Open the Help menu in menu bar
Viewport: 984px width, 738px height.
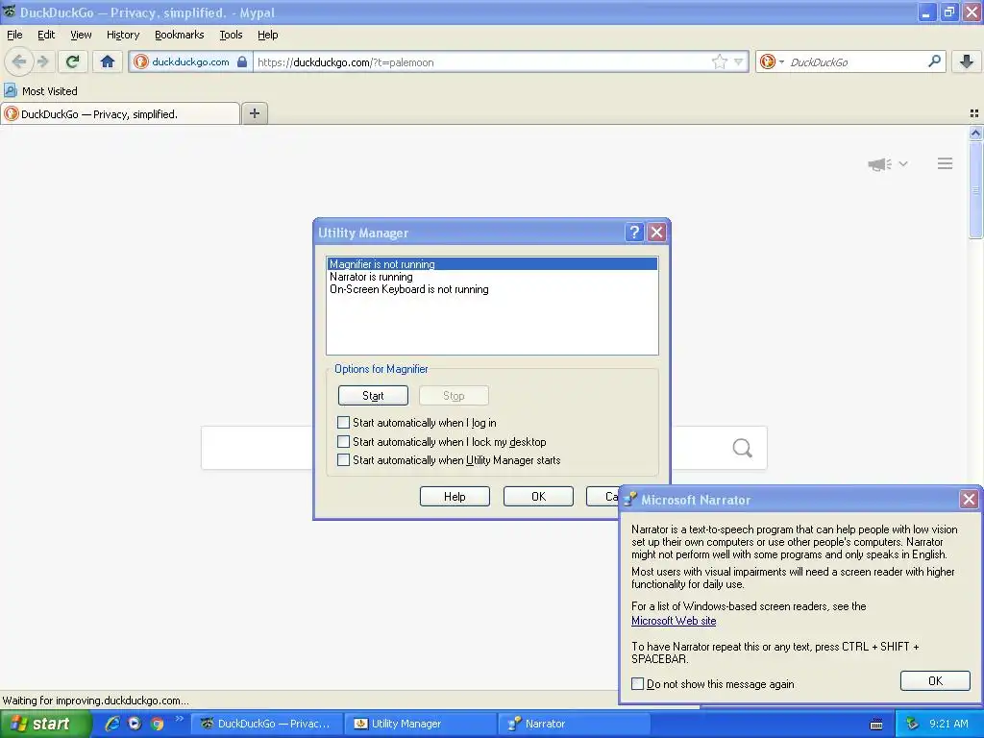(268, 36)
